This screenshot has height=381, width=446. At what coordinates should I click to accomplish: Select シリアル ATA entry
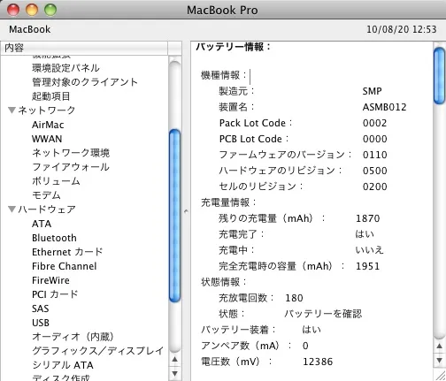[63, 365]
